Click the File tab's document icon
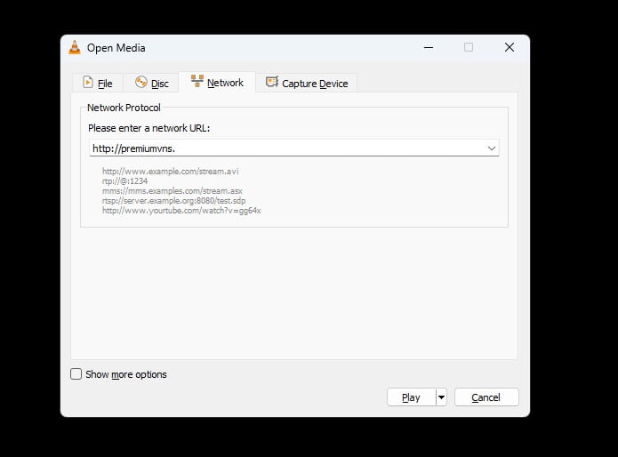This screenshot has width=618, height=457. click(87, 83)
